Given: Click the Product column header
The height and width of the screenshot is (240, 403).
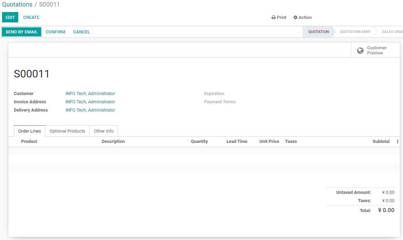Looking at the screenshot, I should pos(29,142).
